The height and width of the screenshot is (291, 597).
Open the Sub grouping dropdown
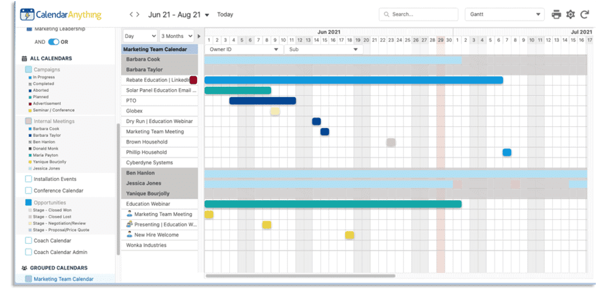tap(324, 49)
